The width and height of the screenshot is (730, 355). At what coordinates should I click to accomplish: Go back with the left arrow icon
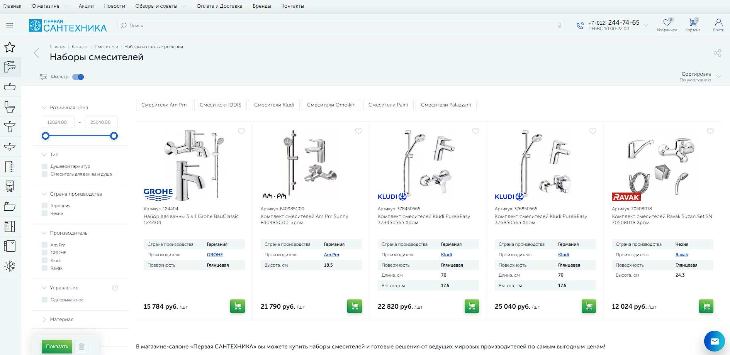click(x=37, y=53)
